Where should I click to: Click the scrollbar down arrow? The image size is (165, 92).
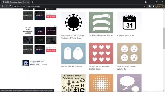[x=164, y=91]
